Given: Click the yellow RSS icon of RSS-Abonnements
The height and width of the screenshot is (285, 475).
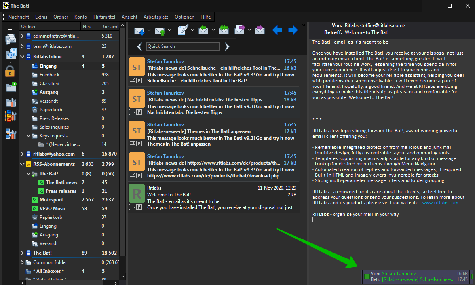Looking at the screenshot, I should pyautogui.click(x=28, y=164).
